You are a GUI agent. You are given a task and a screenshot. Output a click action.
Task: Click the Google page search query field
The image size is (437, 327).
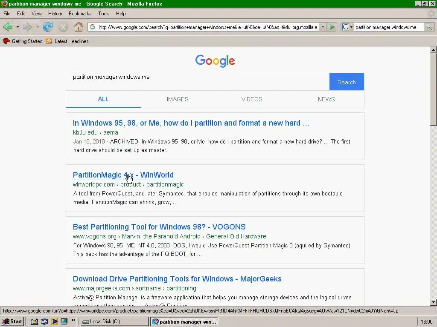(x=198, y=82)
